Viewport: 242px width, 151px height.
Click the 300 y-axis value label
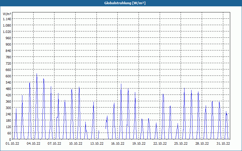8,108
